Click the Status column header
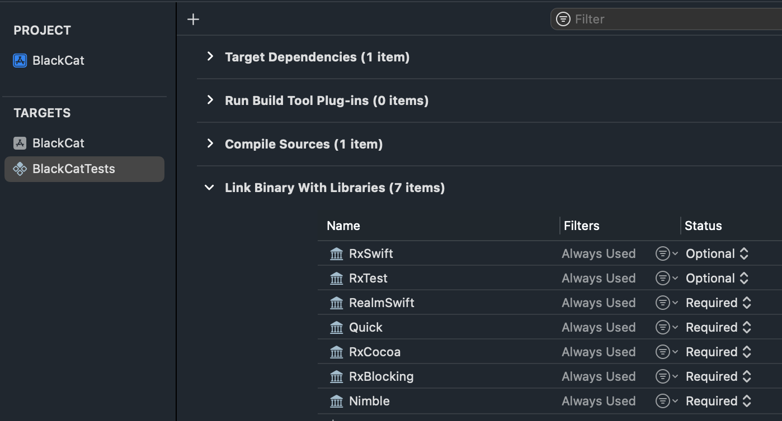The image size is (782, 421). tap(703, 226)
